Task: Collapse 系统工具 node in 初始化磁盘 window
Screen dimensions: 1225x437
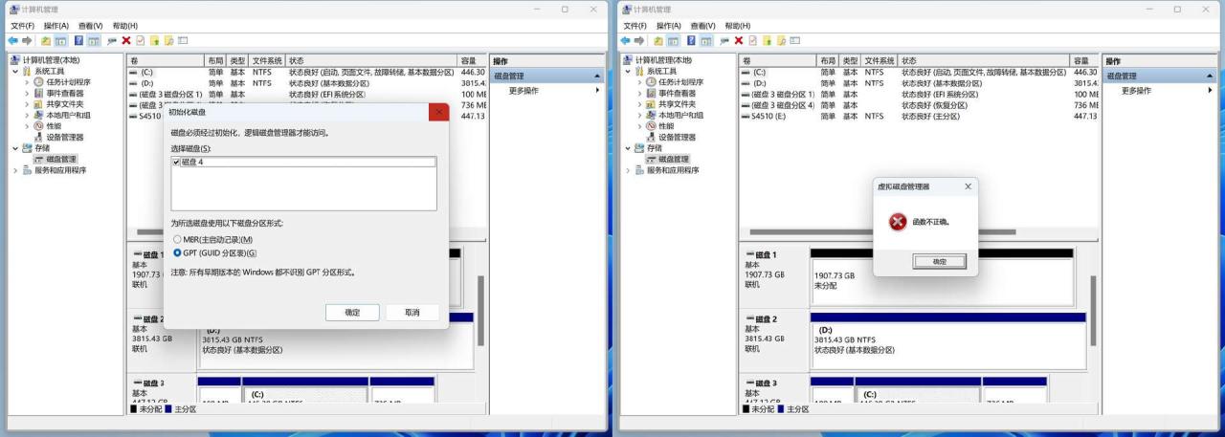Action: point(14,71)
